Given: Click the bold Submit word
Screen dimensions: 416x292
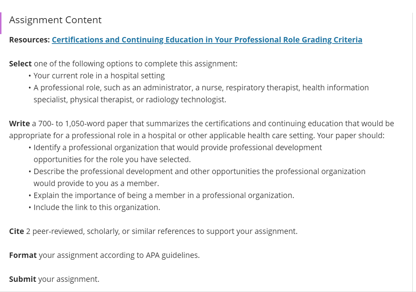Looking at the screenshot, I should [x=23, y=279].
